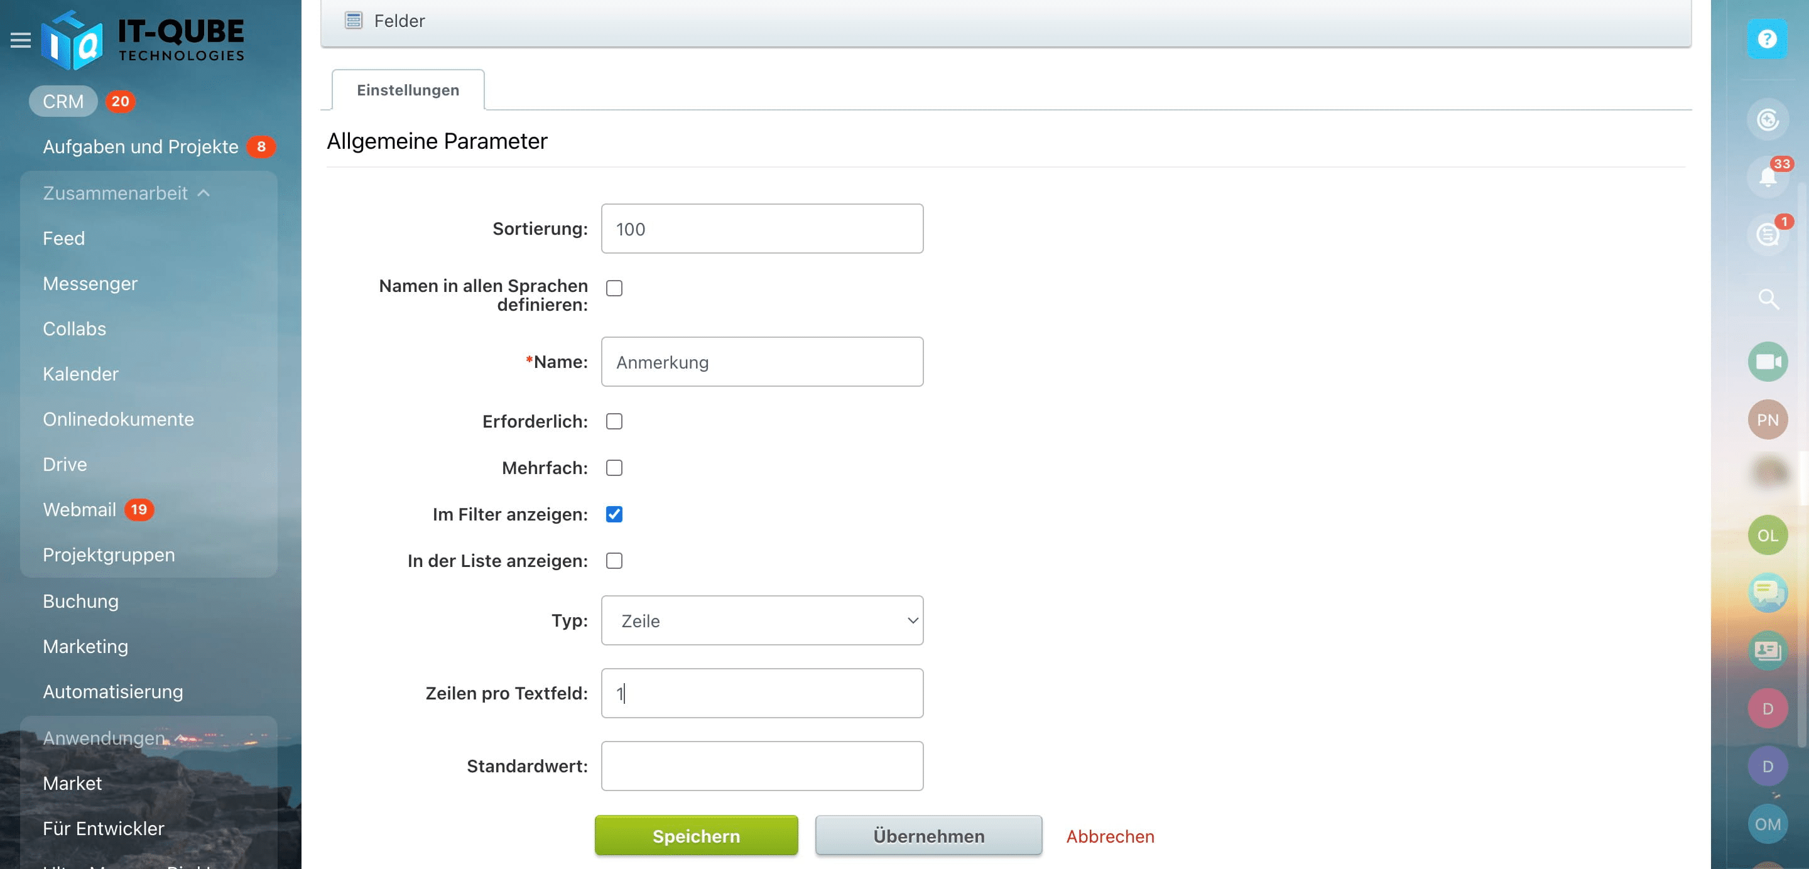The width and height of the screenshot is (1809, 869).
Task: Click inside the Standardwert input field
Action: pos(762,766)
